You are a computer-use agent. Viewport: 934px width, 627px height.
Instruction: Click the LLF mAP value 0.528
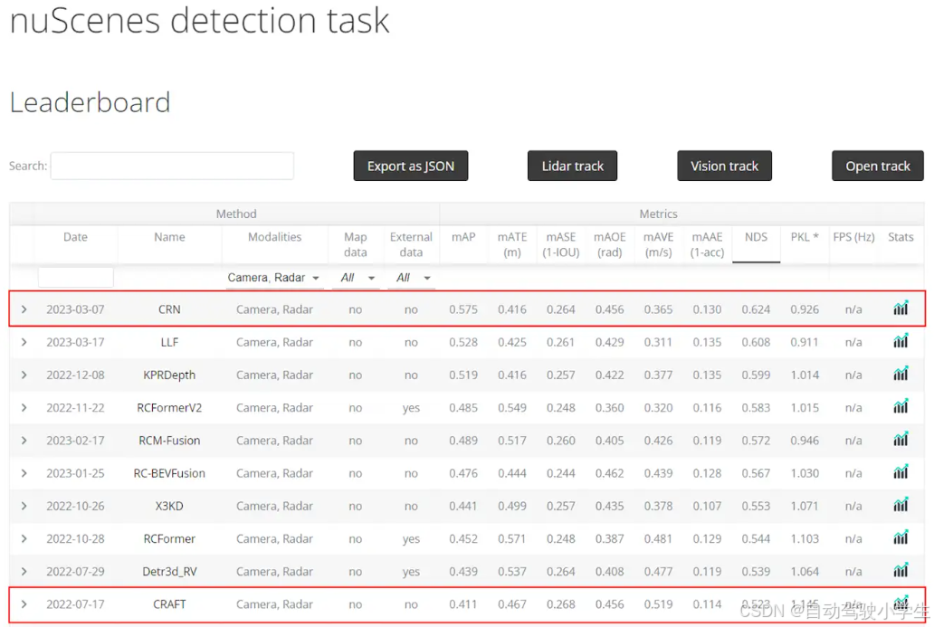click(463, 342)
